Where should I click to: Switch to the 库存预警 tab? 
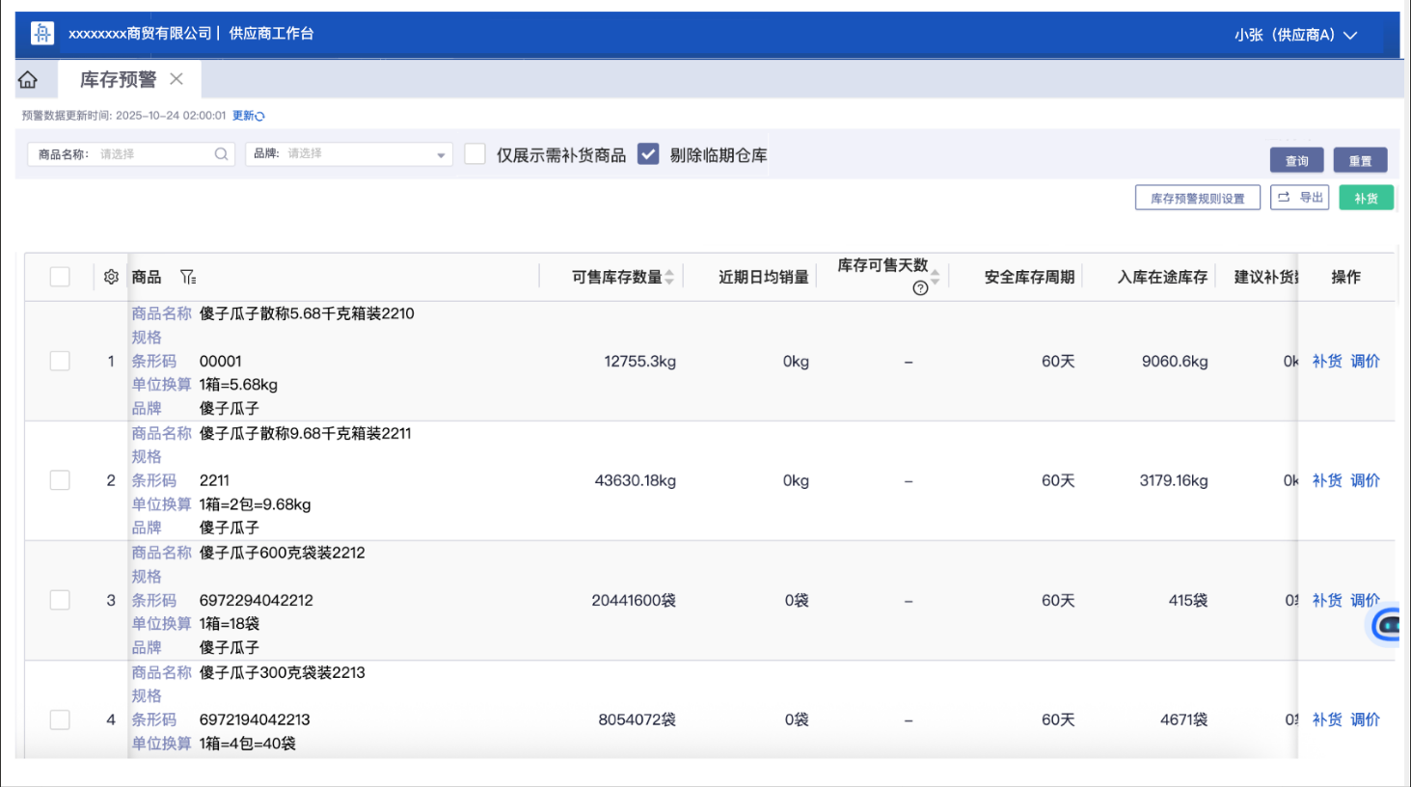118,79
